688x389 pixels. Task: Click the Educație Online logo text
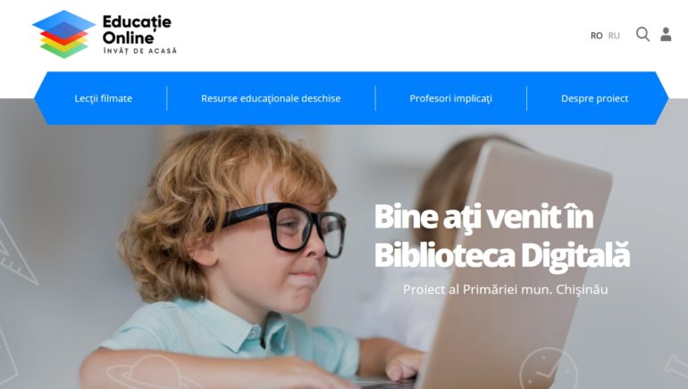(137, 29)
